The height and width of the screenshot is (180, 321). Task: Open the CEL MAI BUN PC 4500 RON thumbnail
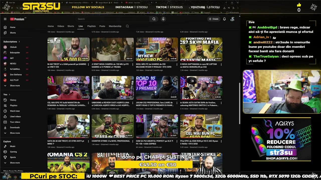tap(201, 126)
